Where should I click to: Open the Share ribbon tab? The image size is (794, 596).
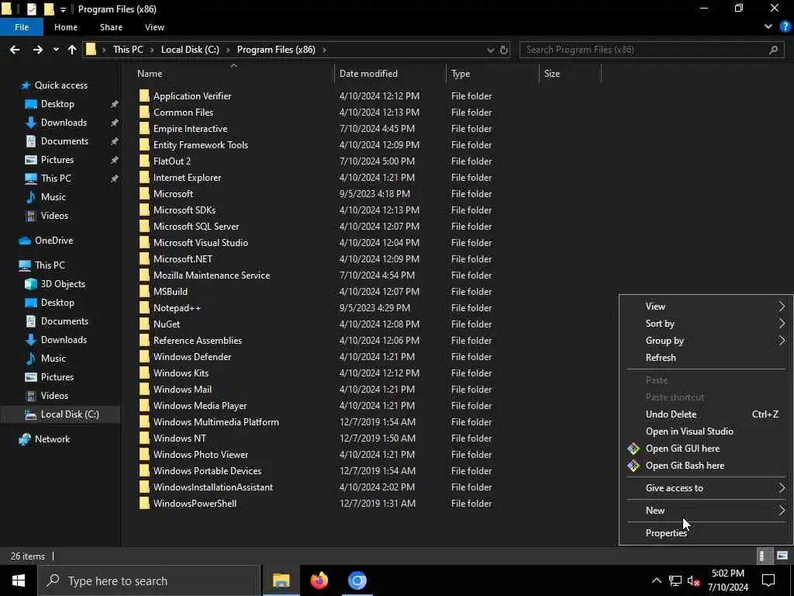(111, 27)
